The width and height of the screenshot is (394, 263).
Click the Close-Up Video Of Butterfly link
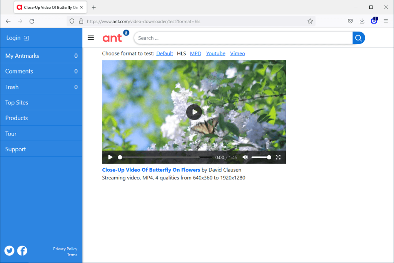(x=151, y=169)
